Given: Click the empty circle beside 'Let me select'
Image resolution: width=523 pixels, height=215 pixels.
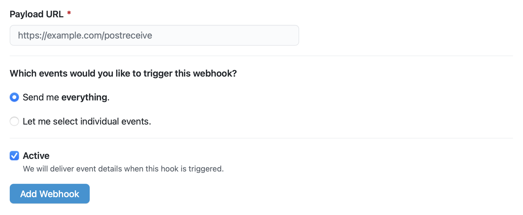Looking at the screenshot, I should pyautogui.click(x=14, y=121).
